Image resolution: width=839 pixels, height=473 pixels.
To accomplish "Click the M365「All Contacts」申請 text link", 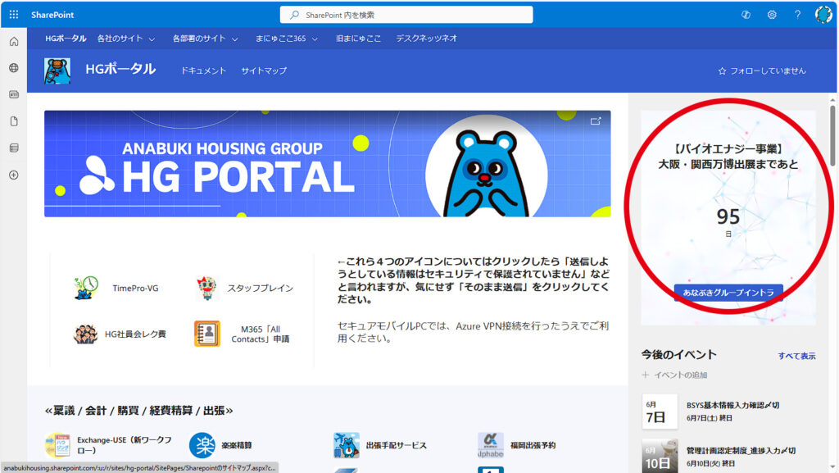I will point(260,334).
